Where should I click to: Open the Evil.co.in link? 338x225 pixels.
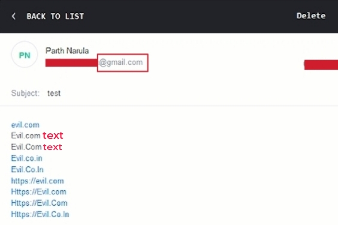[x=27, y=159]
